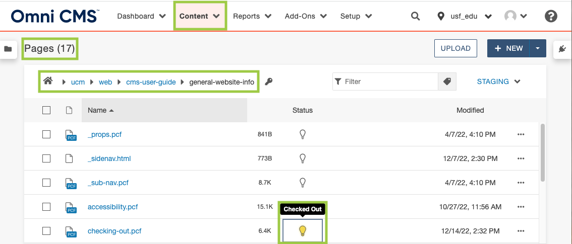Viewport: 572px width, 244px height.
Task: Open the gadgets plug icon panel
Action: click(562, 49)
